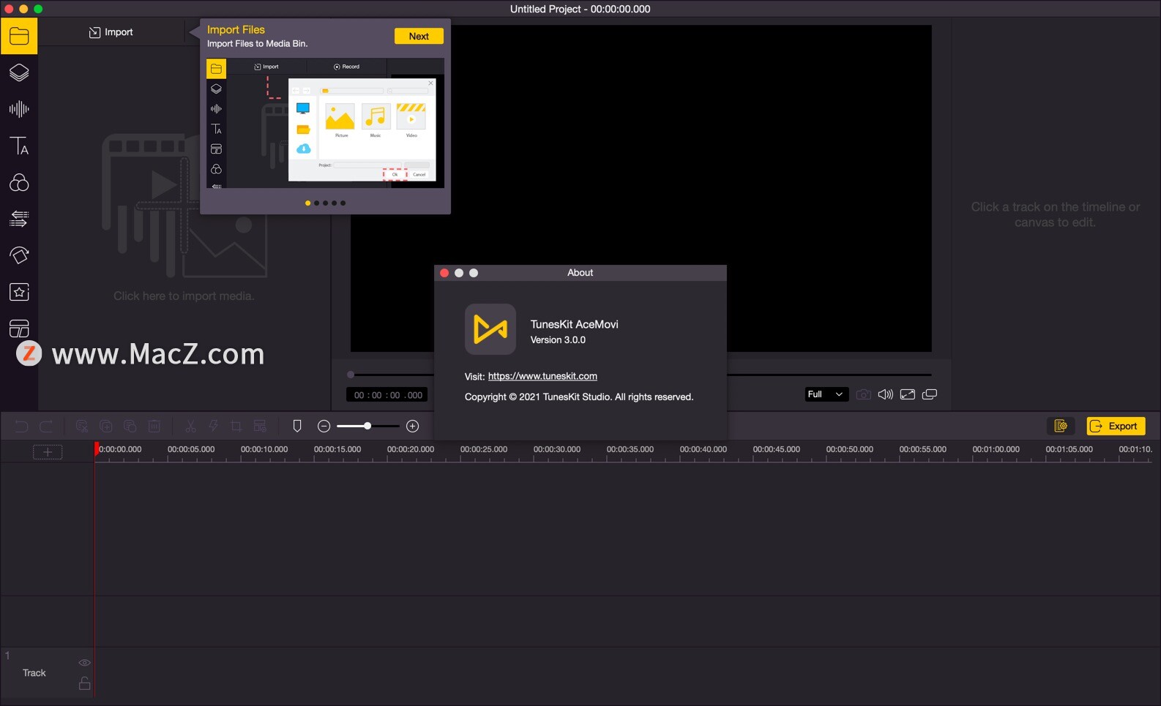Viewport: 1161px width, 706px height.
Task: Open the split-screen Templates panel
Action: (x=19, y=328)
